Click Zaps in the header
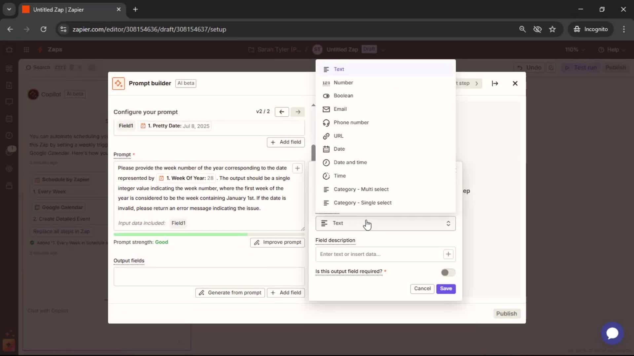 55,50
